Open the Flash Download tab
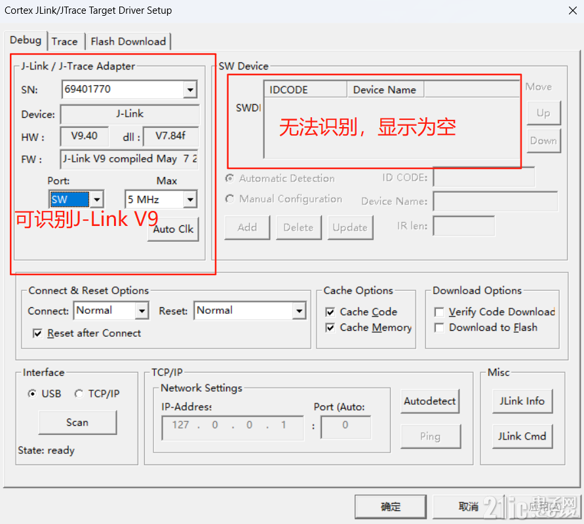584x524 pixels. pyautogui.click(x=128, y=41)
